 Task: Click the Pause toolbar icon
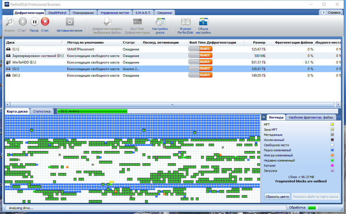(34, 22)
